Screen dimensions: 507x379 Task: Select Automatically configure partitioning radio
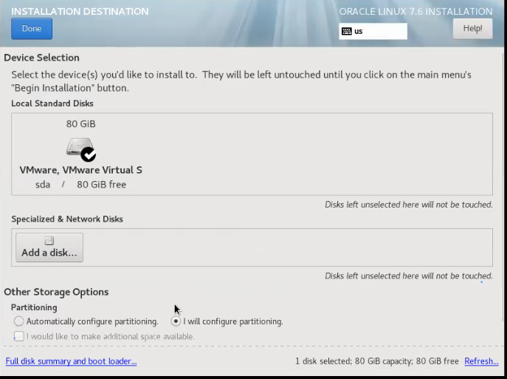(x=18, y=321)
